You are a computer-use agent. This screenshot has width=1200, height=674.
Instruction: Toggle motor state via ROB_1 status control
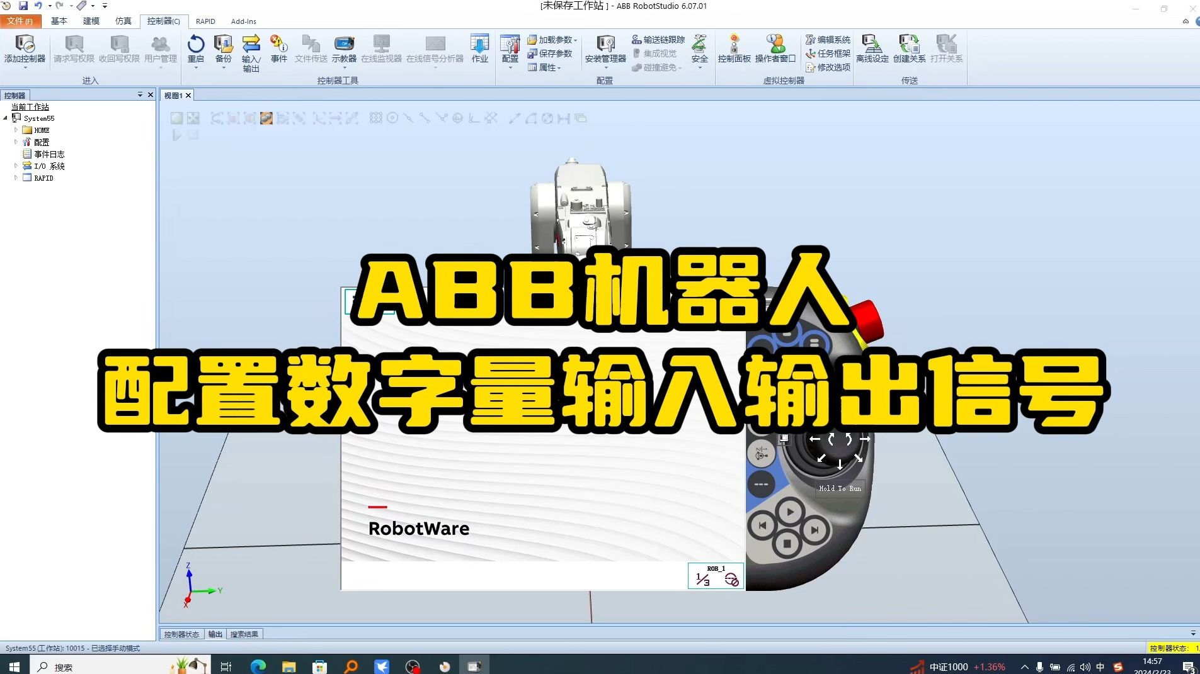pos(733,580)
